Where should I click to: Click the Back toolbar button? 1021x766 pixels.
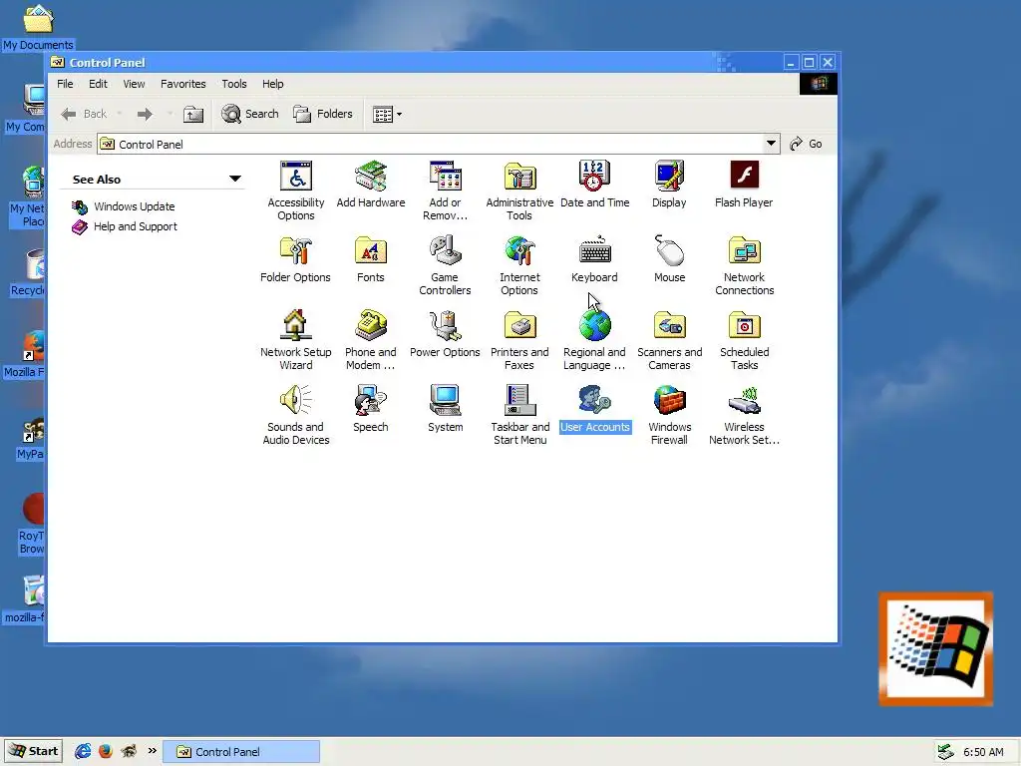coord(84,114)
